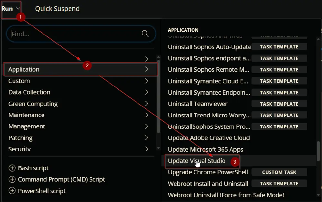This screenshot has width=322, height=202.
Task: Open the Run dropdown arrow
Action: (x=18, y=9)
